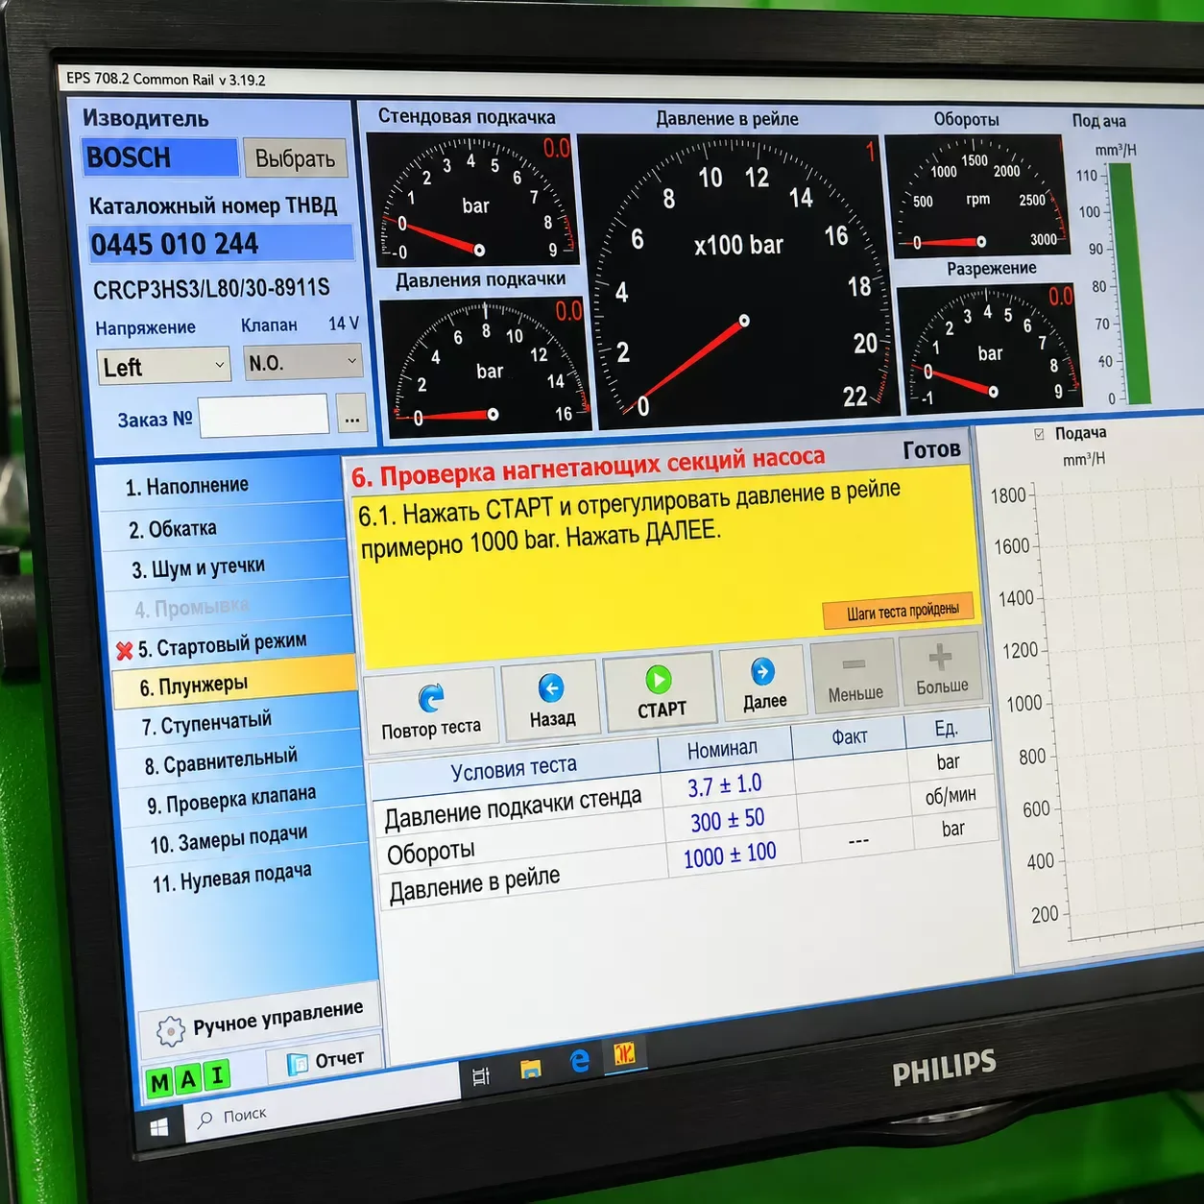Click the blue repeat arrow icon

pyautogui.click(x=430, y=697)
